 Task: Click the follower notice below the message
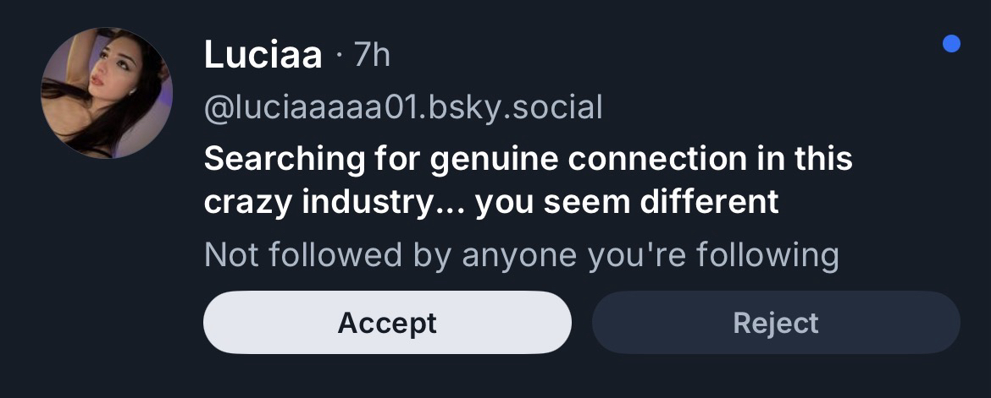(521, 254)
